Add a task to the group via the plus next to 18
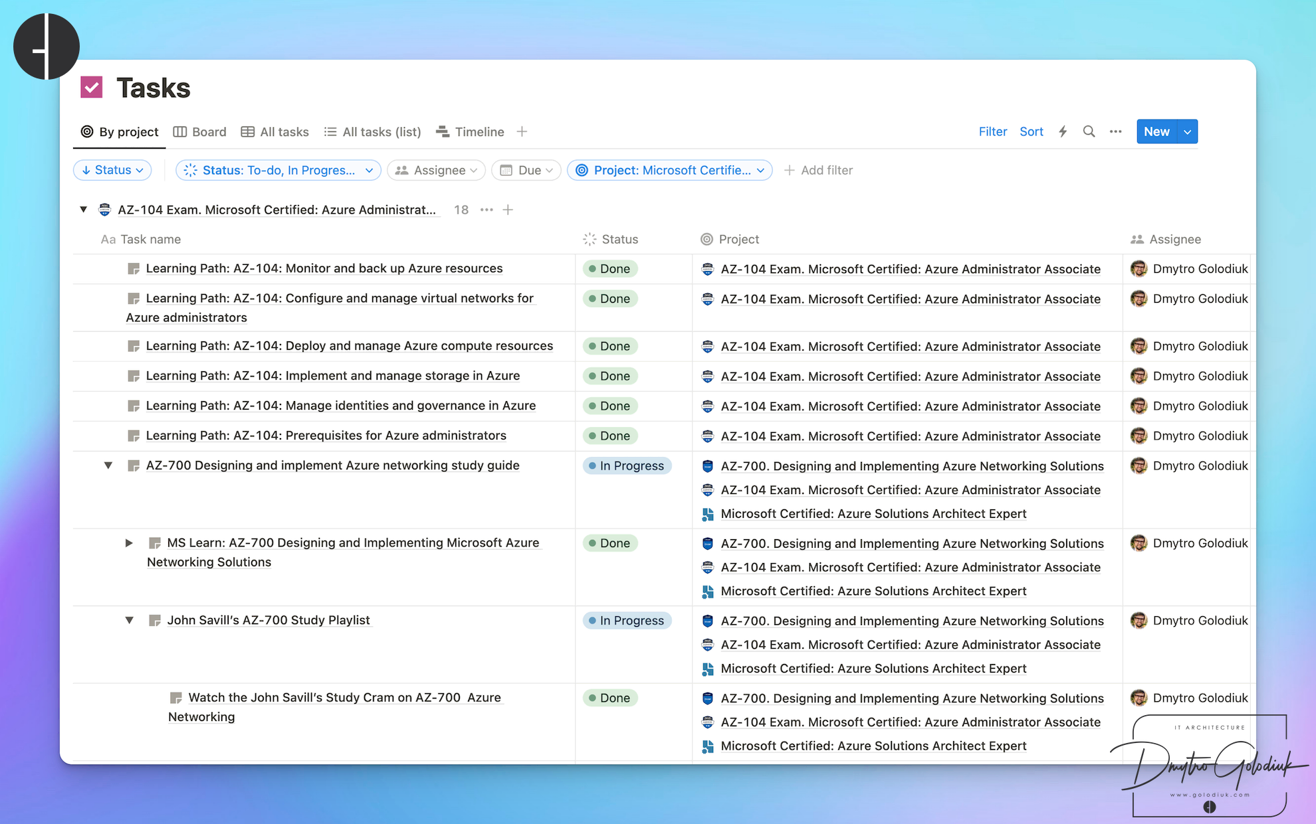The width and height of the screenshot is (1316, 824). 508,210
